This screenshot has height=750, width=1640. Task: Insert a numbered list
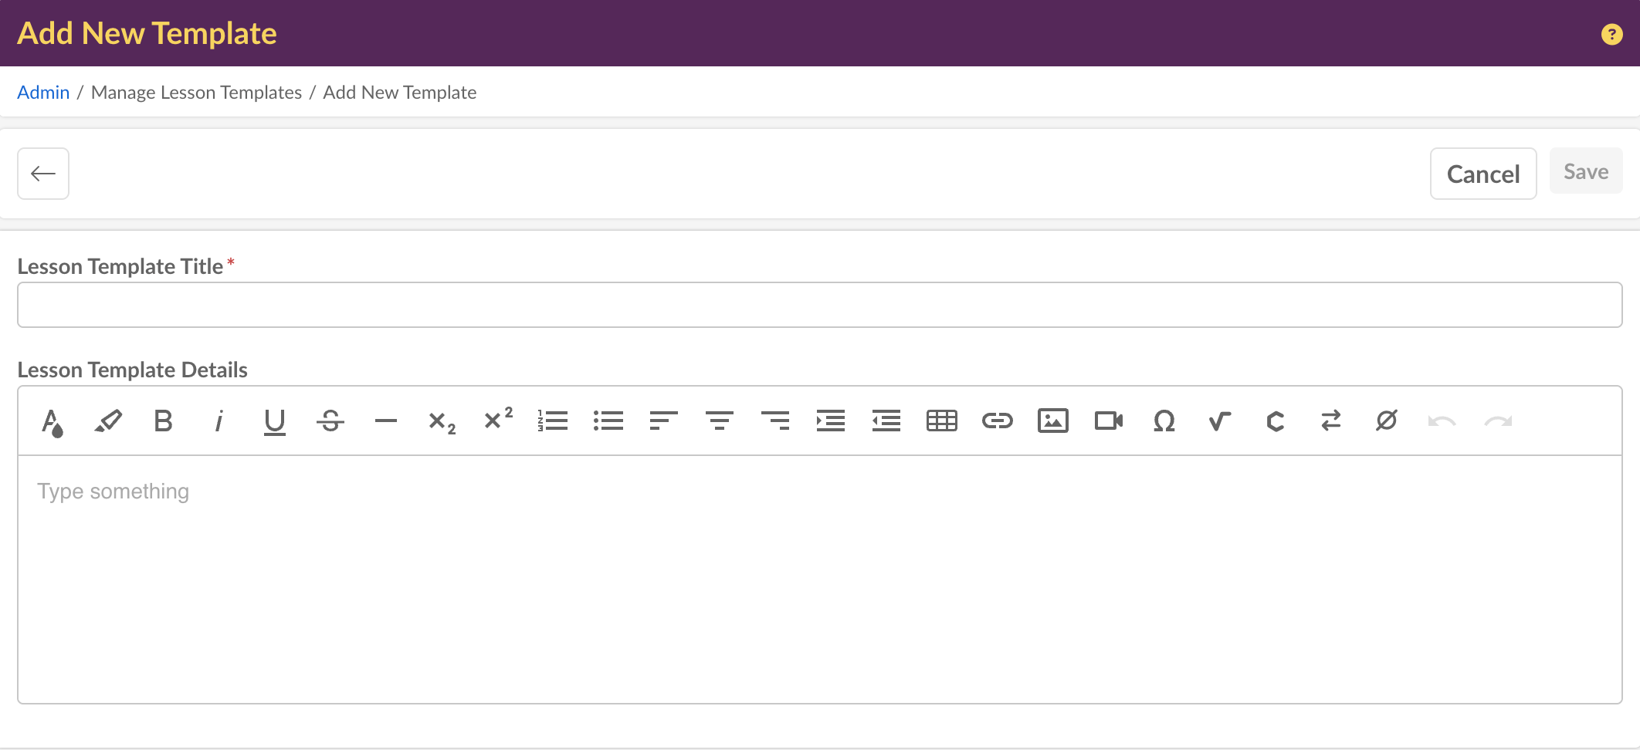pos(553,421)
